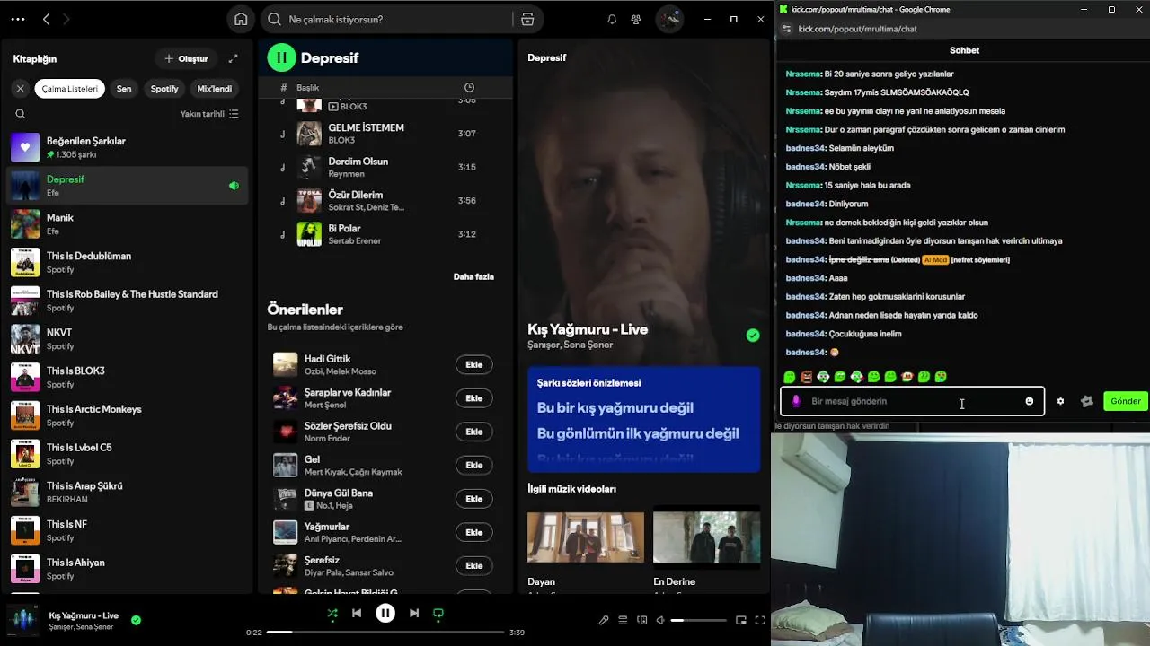
Task: Open 'This Is Arctic Monkeys' playlist
Action: [127, 415]
